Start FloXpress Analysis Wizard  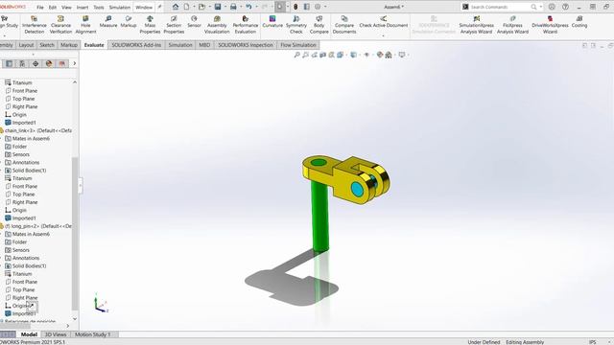coord(512,25)
